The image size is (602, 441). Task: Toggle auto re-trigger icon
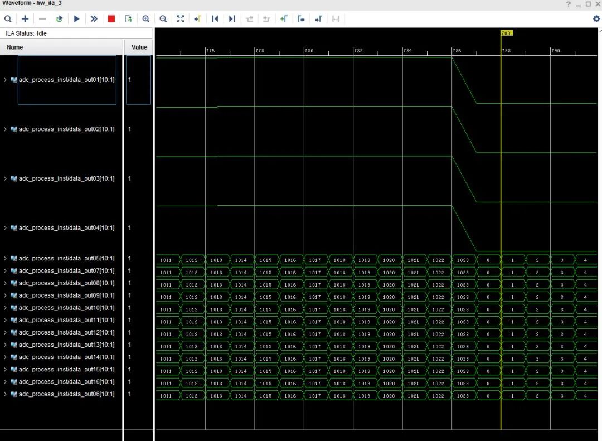[x=59, y=19]
